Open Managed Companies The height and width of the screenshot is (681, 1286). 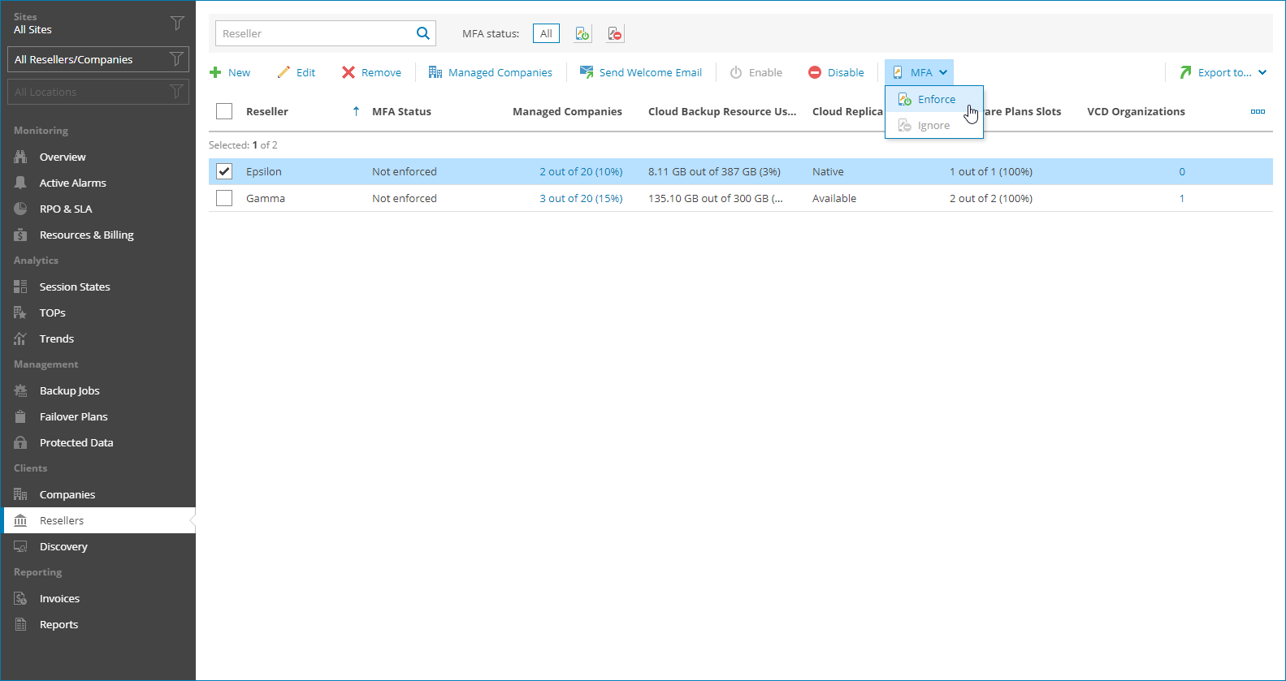[490, 72]
